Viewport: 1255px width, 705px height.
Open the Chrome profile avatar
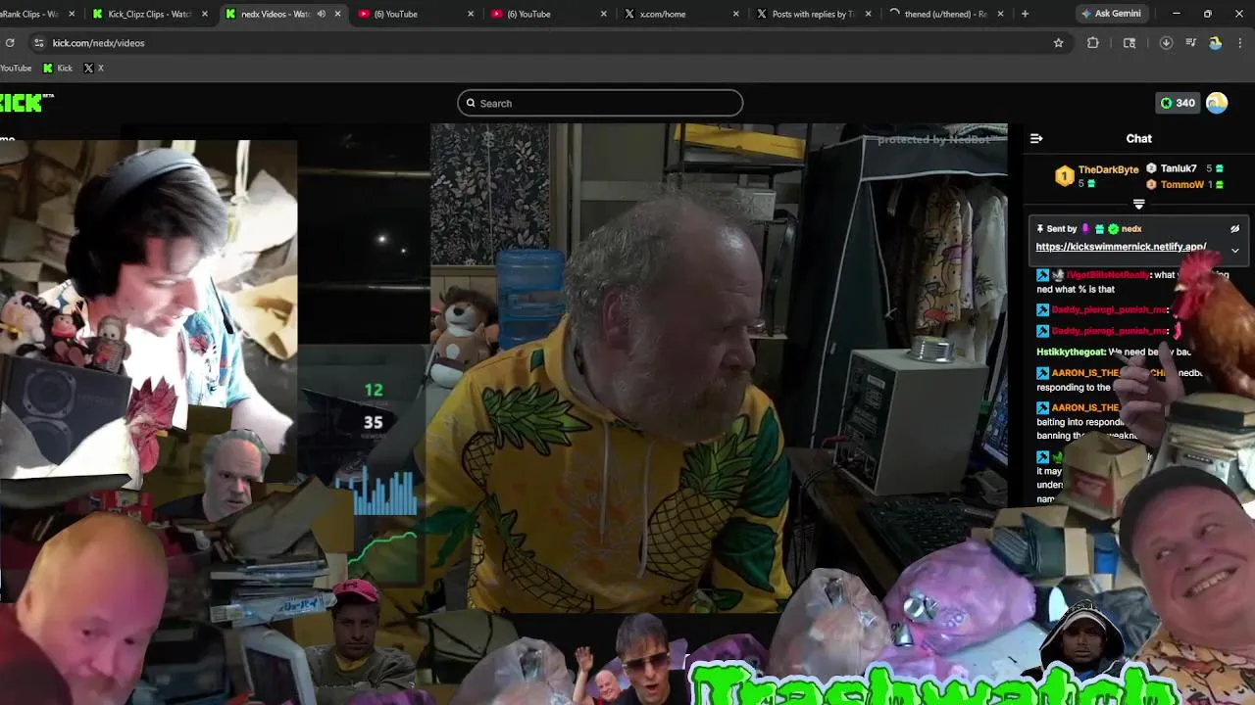(1215, 43)
